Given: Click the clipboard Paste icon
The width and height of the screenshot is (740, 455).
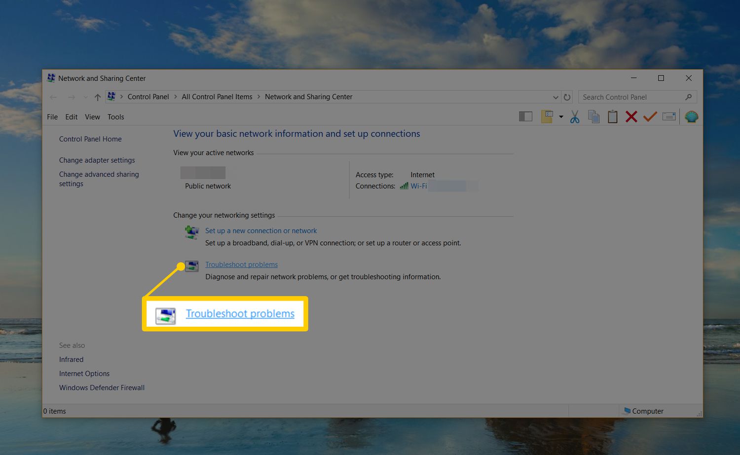Looking at the screenshot, I should [x=612, y=117].
